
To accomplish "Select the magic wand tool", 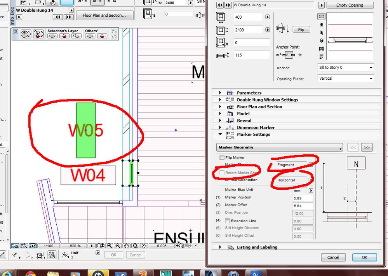I will coord(52,255).
